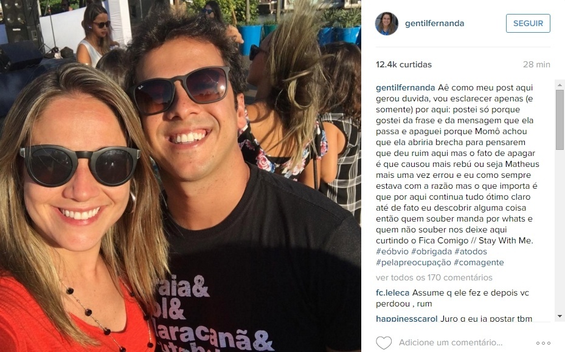Click 12.4k curtidas likes count
This screenshot has height=352, width=565.
(404, 65)
